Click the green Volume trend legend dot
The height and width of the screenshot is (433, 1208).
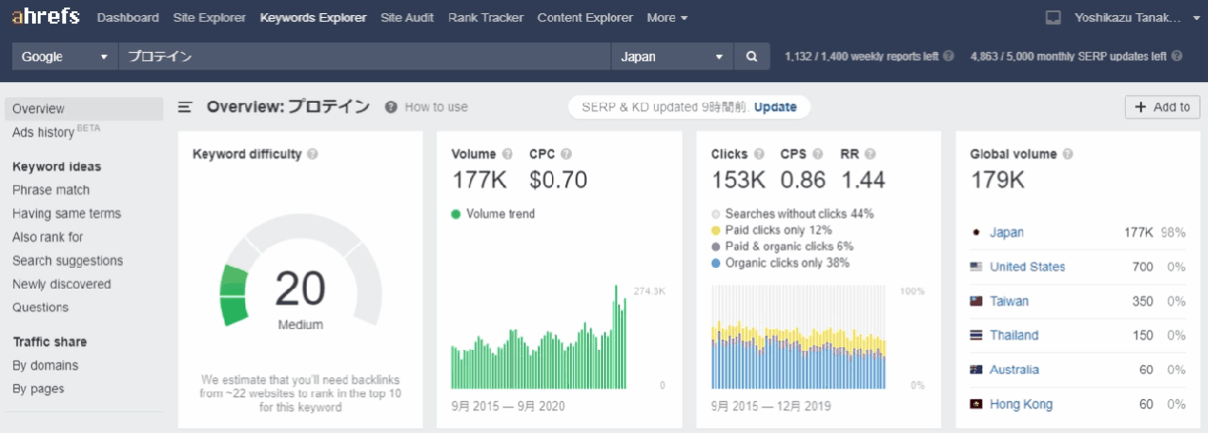point(456,214)
